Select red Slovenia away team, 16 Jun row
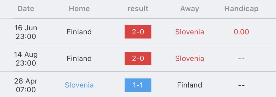 pos(189,32)
